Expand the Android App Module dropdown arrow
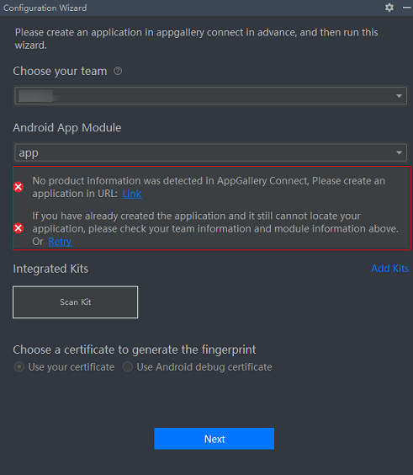 [x=399, y=152]
